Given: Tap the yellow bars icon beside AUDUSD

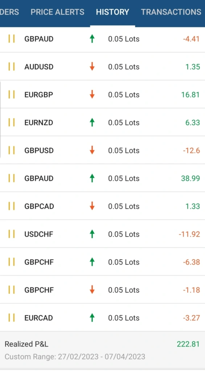Looking at the screenshot, I should tap(11, 66).
